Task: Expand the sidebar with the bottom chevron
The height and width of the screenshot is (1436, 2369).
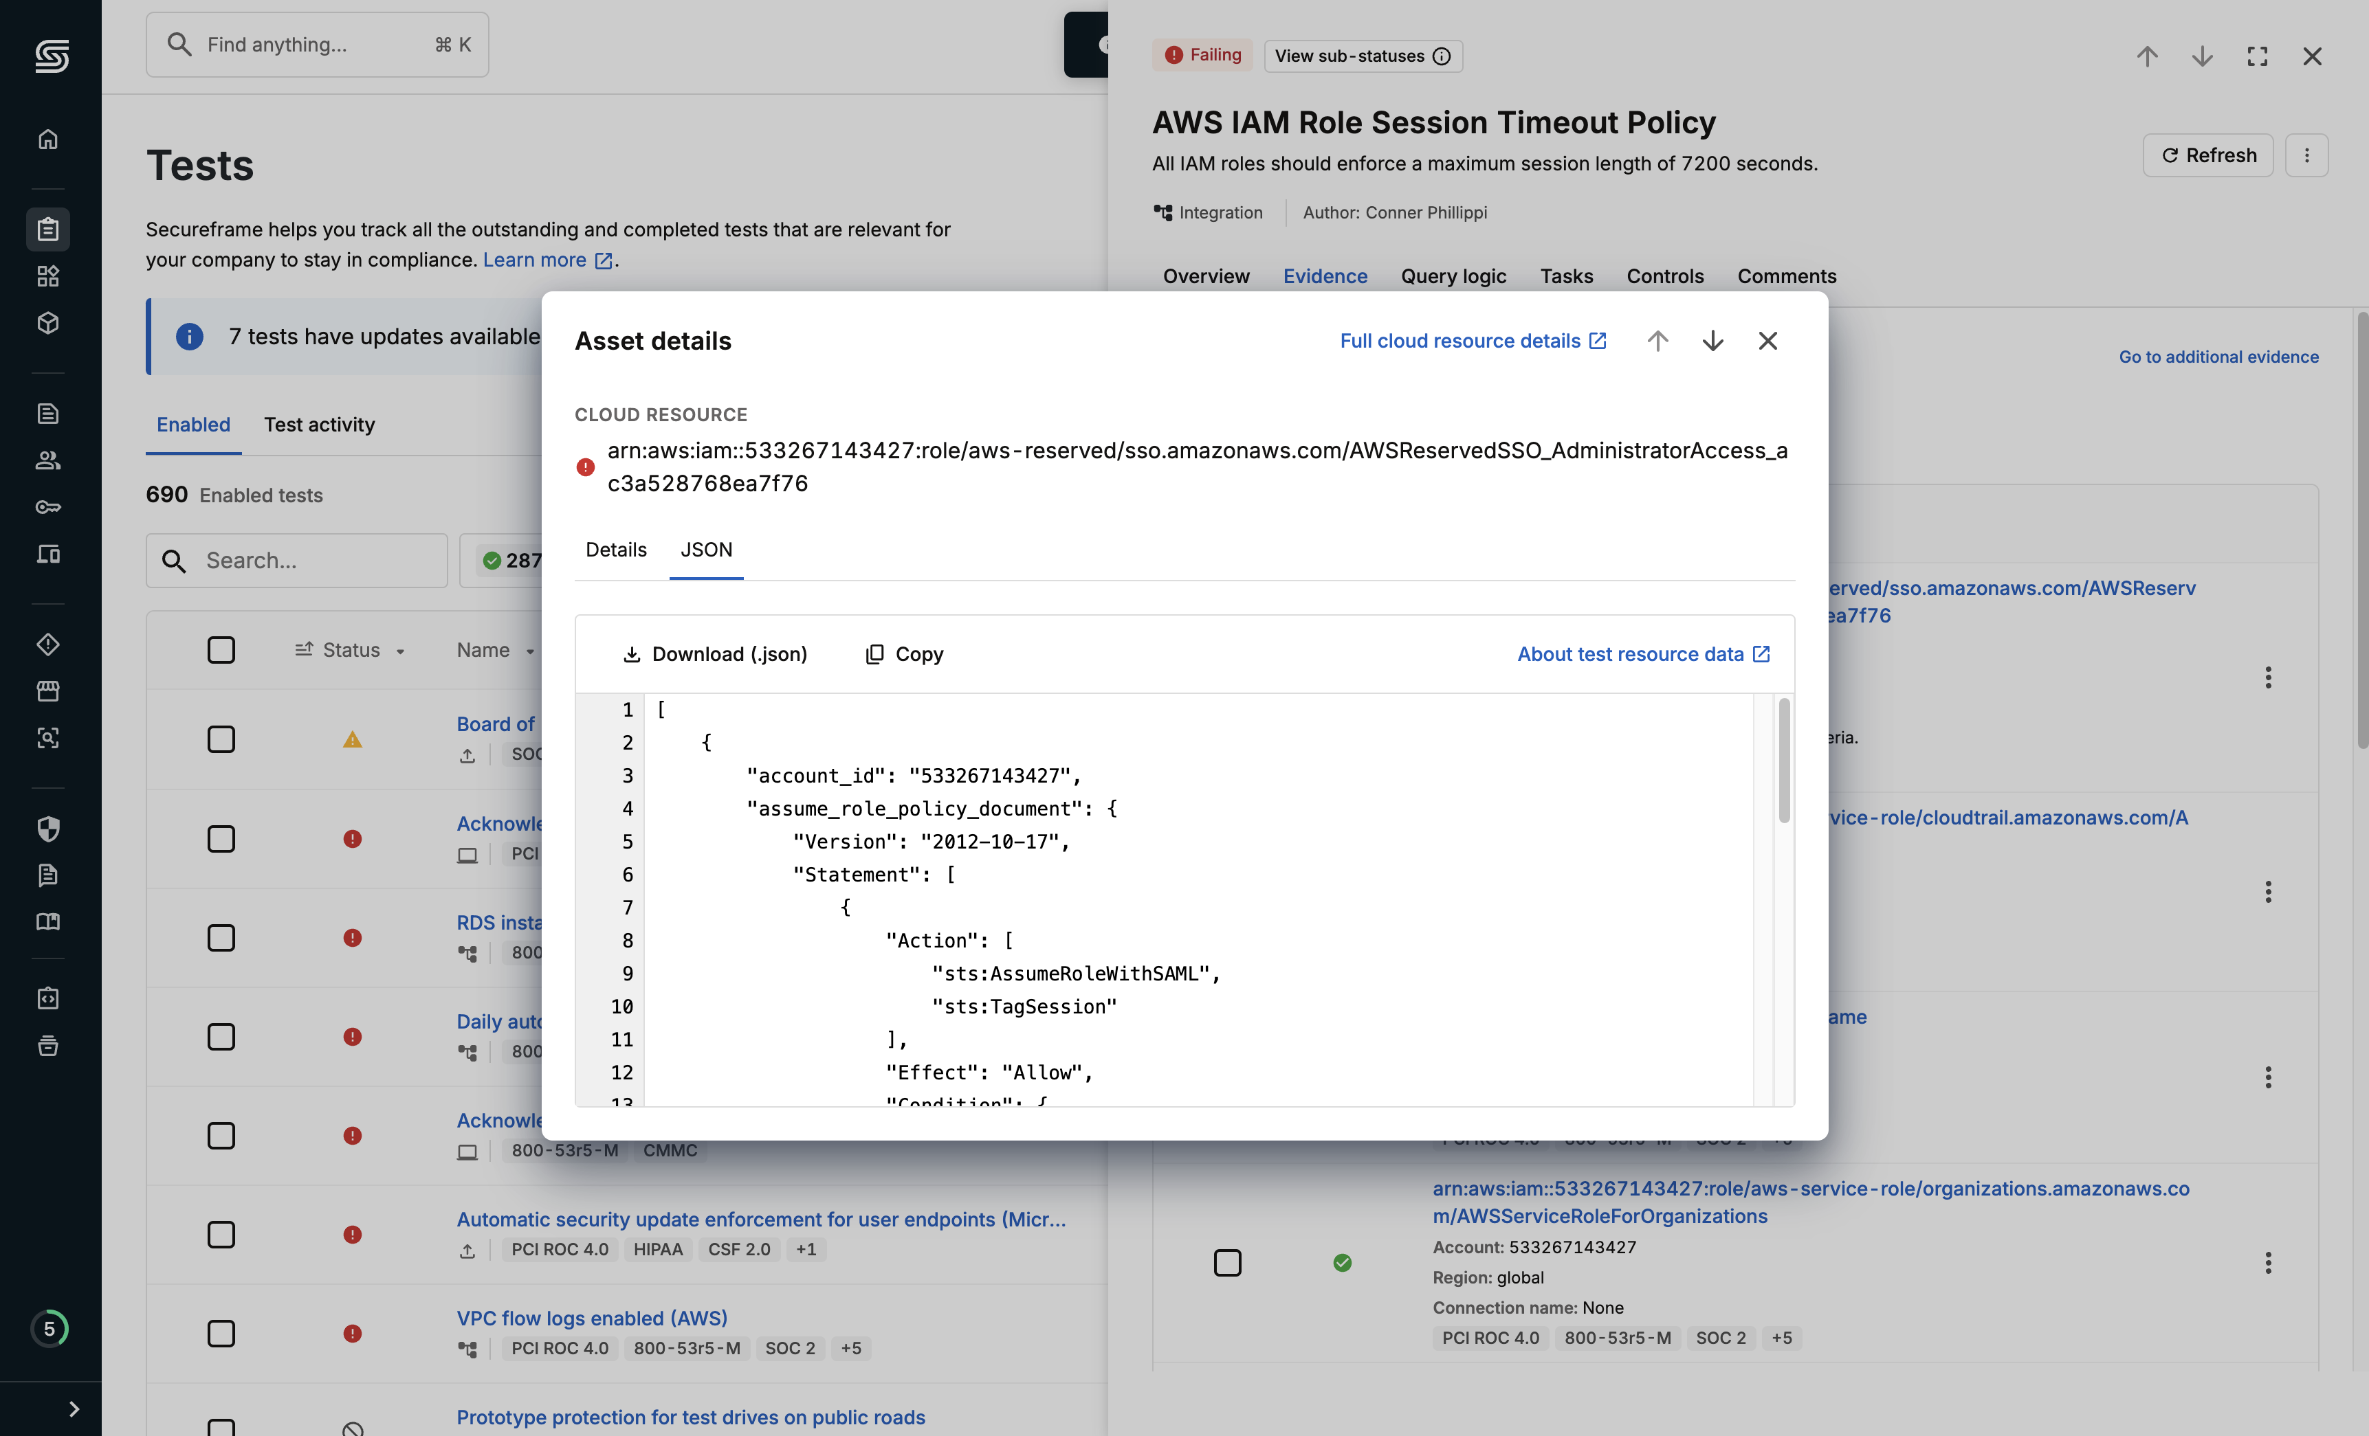Action: pos(74,1409)
